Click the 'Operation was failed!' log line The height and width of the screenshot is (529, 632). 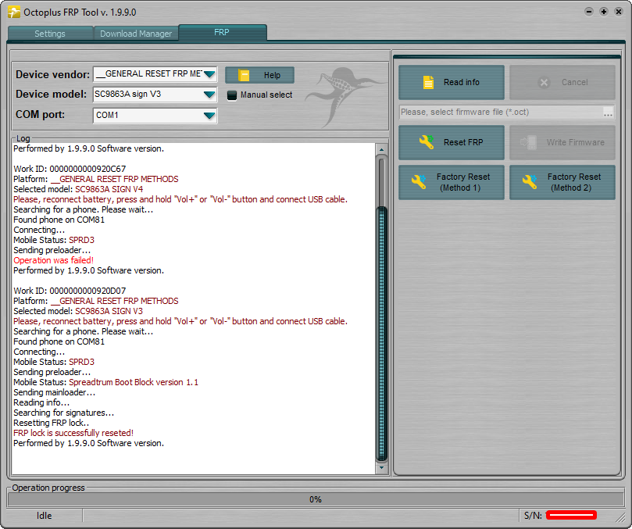tap(54, 260)
